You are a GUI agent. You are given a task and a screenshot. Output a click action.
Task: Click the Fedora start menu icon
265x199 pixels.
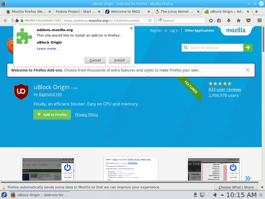[4, 195]
